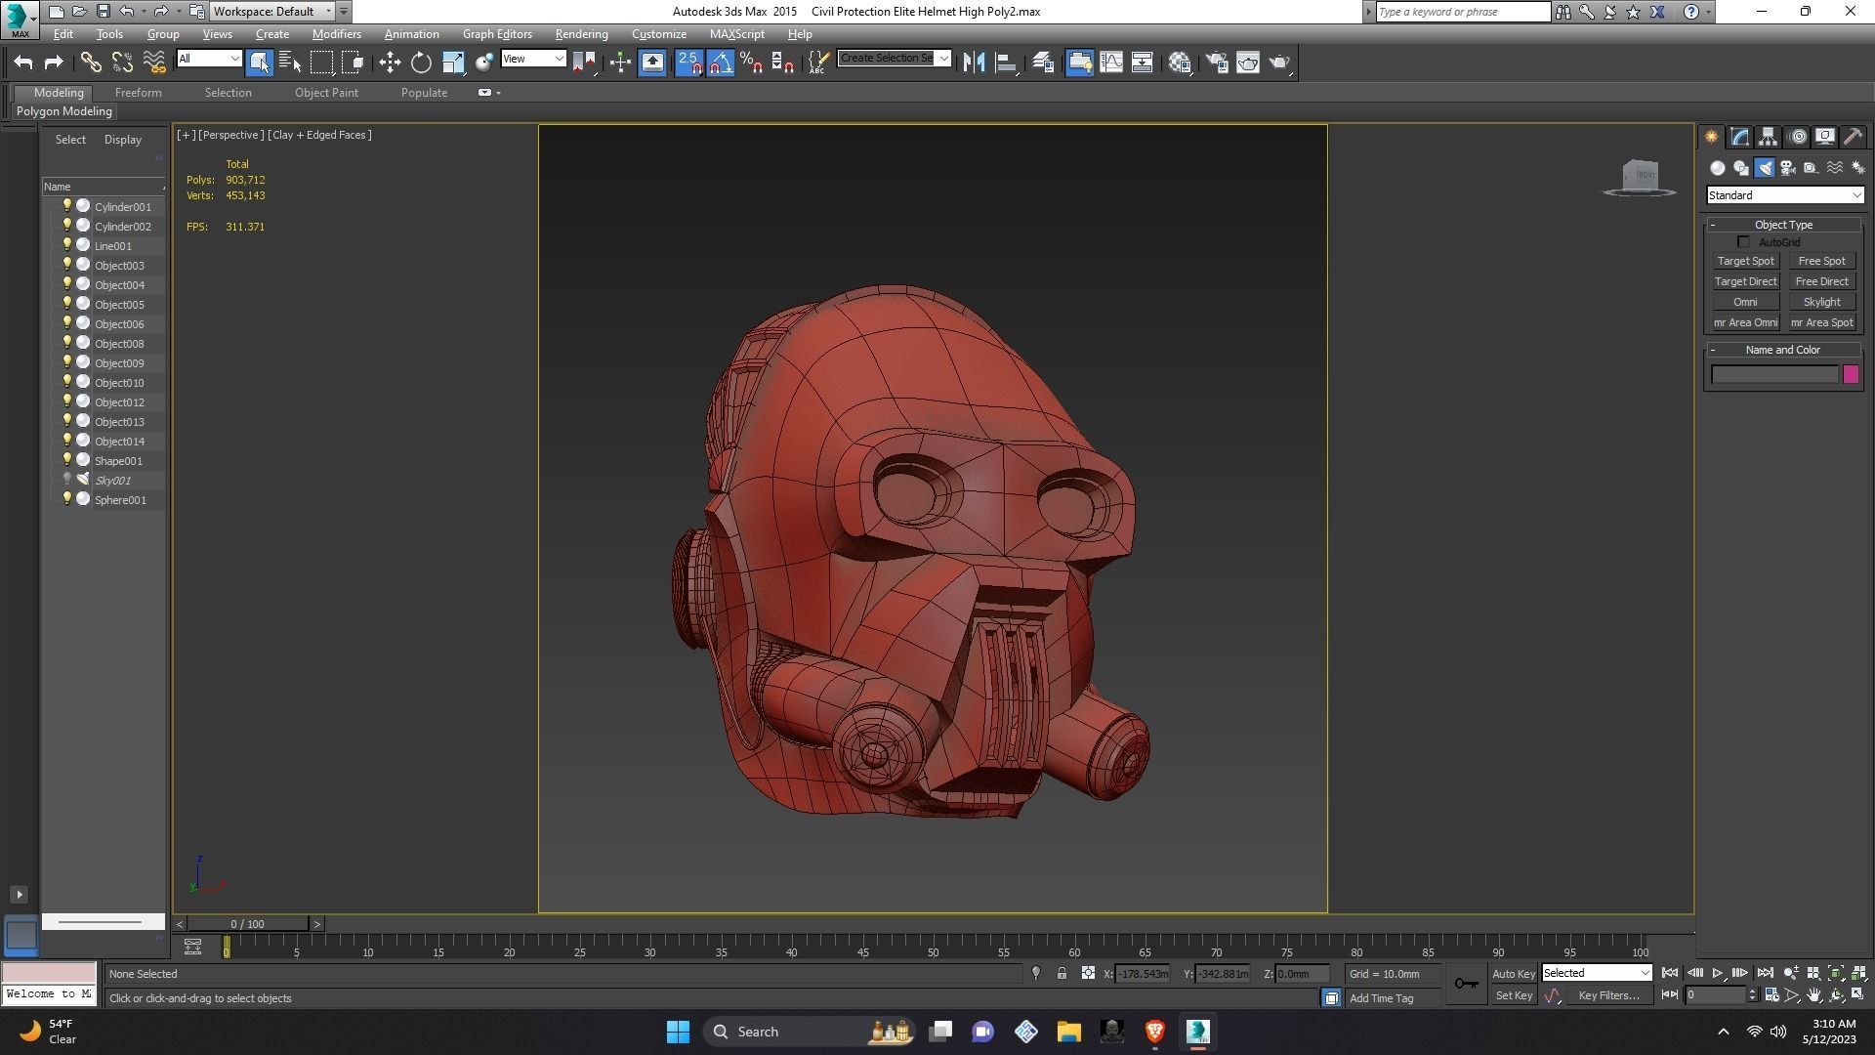This screenshot has width=1875, height=1055.
Task: Activate the Select and Rotate tool
Action: point(420,62)
